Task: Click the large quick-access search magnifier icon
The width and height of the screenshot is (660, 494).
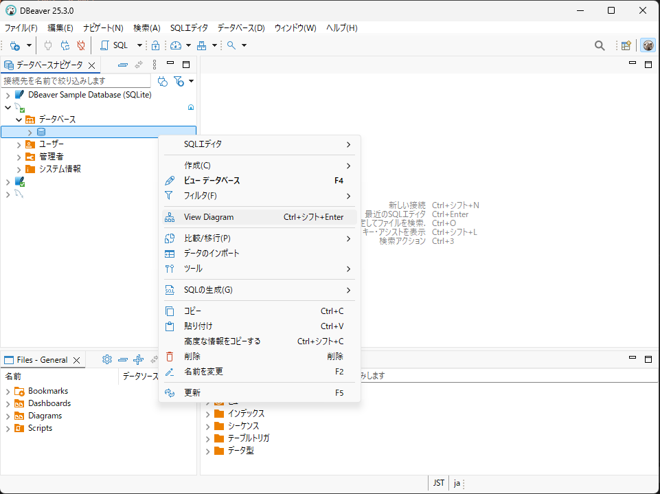Action: pos(600,45)
